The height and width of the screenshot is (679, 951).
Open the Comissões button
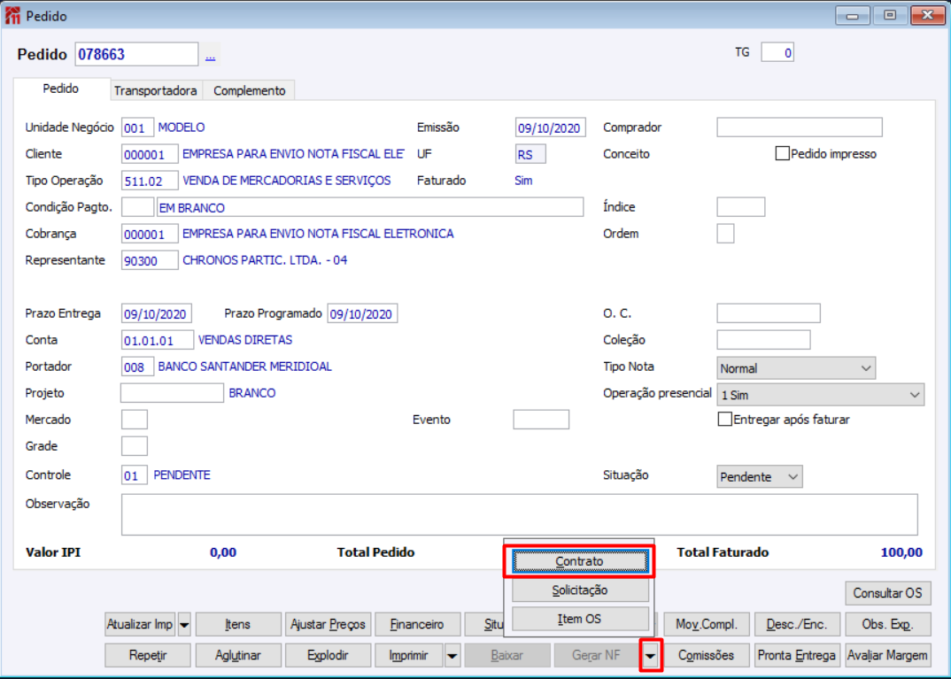point(707,655)
